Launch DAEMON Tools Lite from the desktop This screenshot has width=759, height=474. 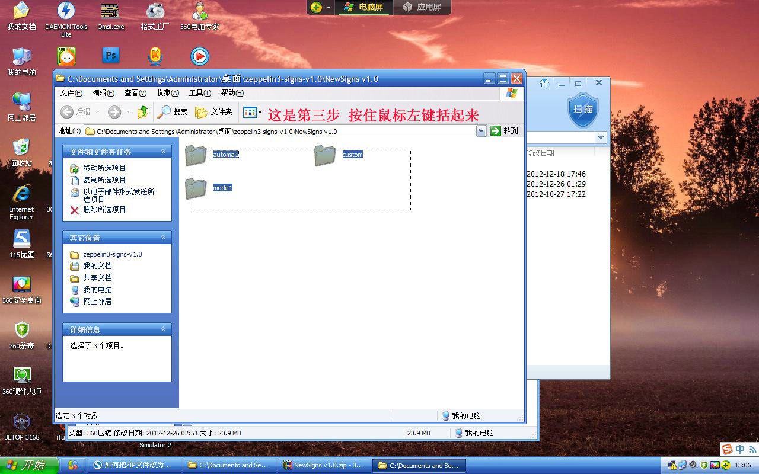coord(66,19)
